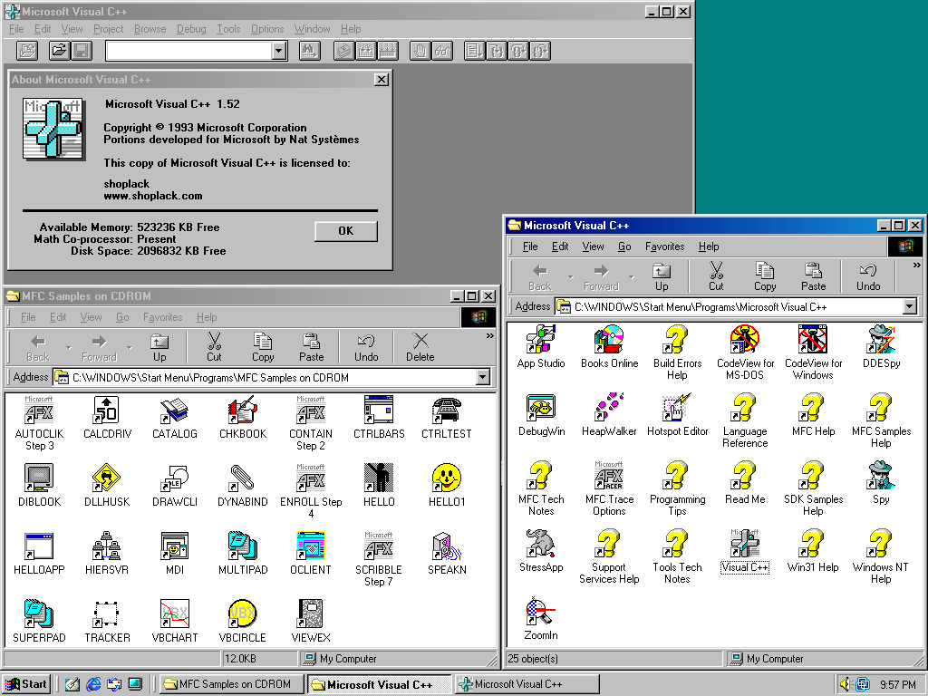
Task: Launch Internet Explorer from quick launch
Action: [93, 684]
